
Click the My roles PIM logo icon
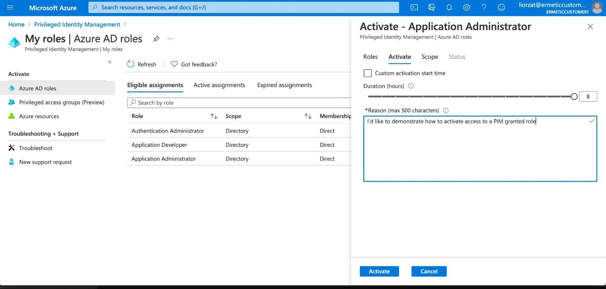click(x=14, y=42)
